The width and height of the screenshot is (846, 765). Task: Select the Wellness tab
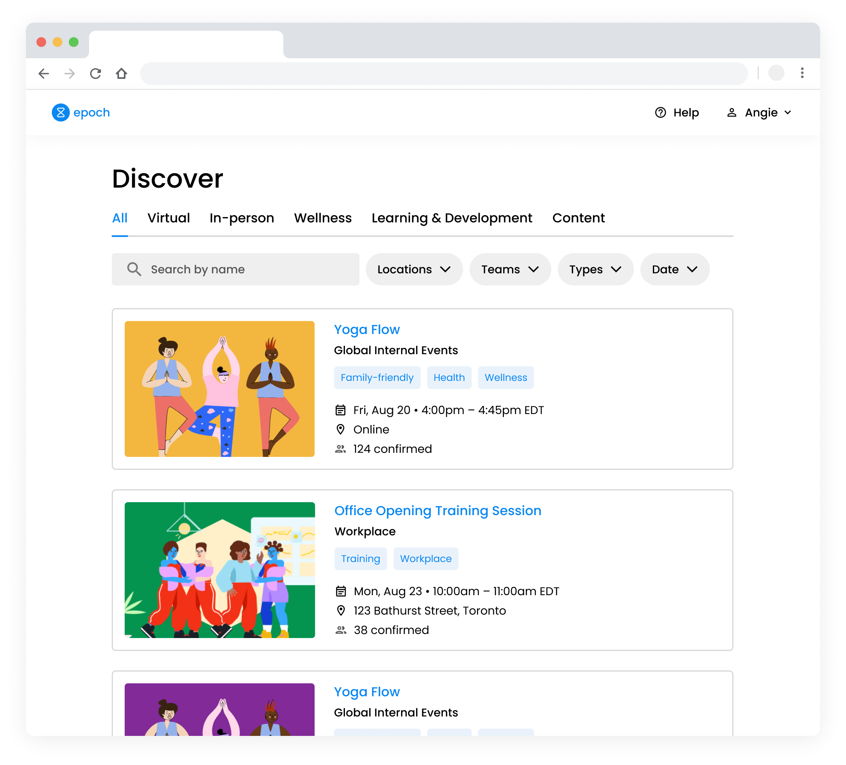(323, 218)
